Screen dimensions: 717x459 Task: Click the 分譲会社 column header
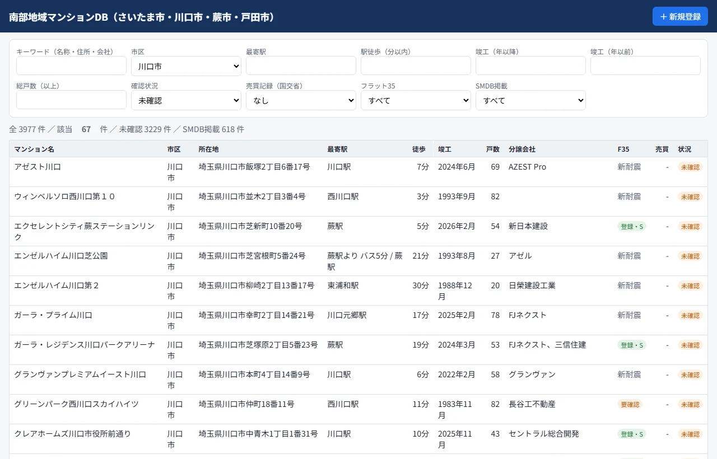click(522, 149)
